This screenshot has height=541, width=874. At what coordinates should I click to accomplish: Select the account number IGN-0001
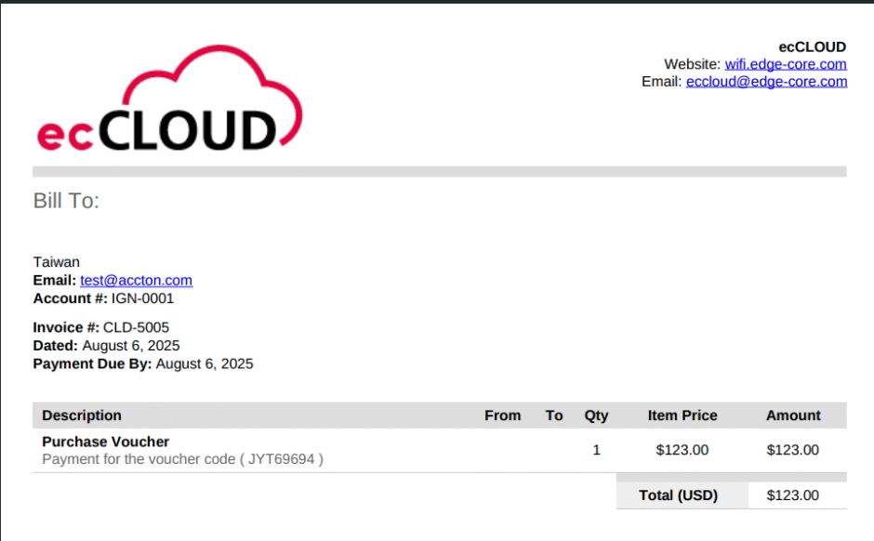(x=142, y=299)
